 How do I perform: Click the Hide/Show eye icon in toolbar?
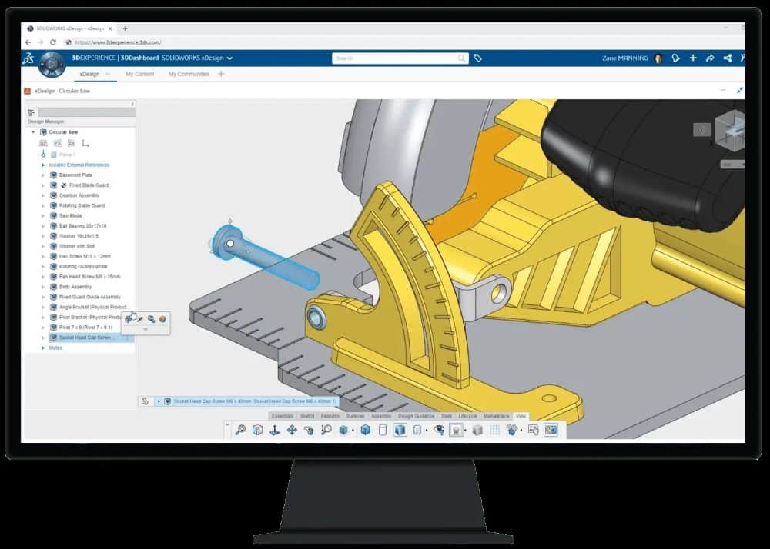pyautogui.click(x=439, y=430)
